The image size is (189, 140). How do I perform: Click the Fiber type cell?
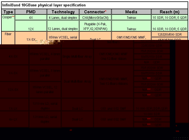(x=8, y=34)
